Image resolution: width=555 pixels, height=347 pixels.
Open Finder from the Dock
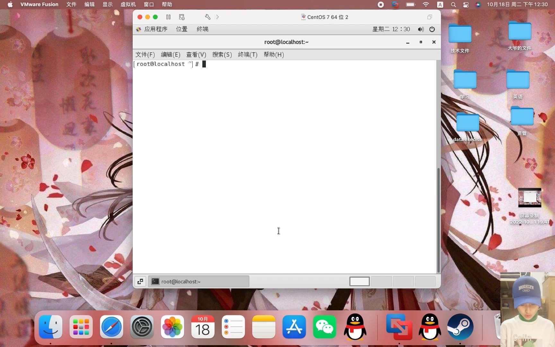point(50,327)
